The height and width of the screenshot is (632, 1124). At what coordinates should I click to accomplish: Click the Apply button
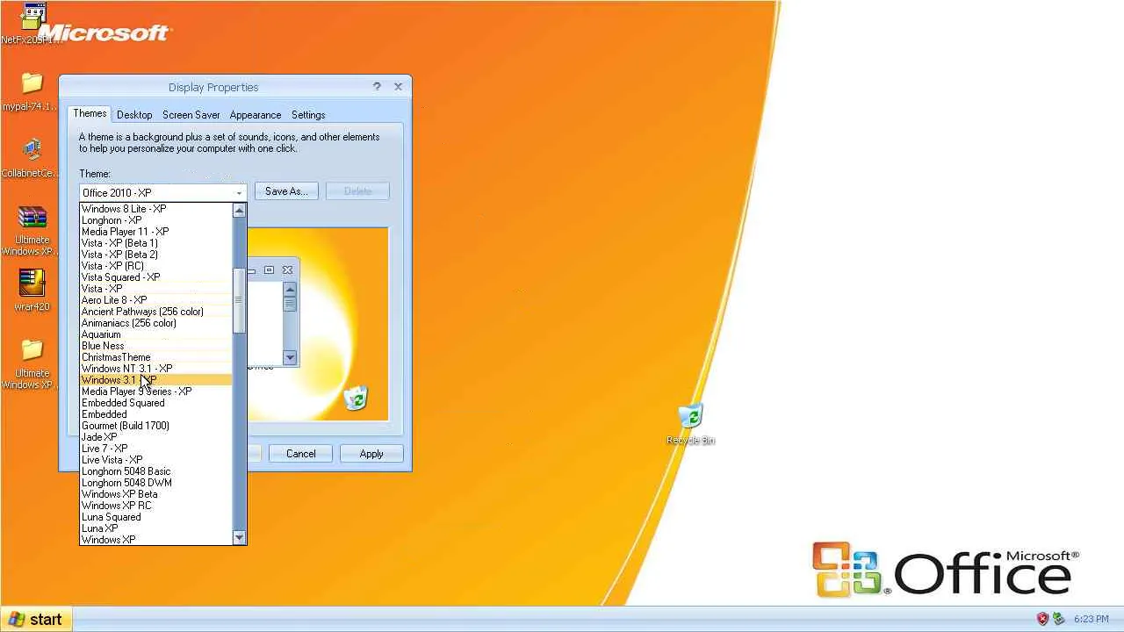371,454
